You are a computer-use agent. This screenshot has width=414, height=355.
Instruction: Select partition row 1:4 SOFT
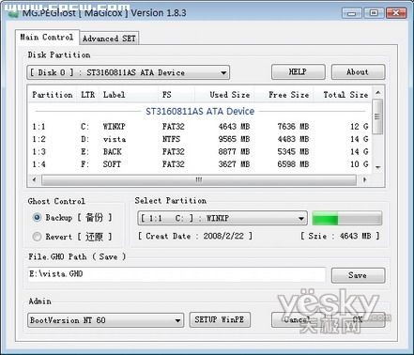200,164
